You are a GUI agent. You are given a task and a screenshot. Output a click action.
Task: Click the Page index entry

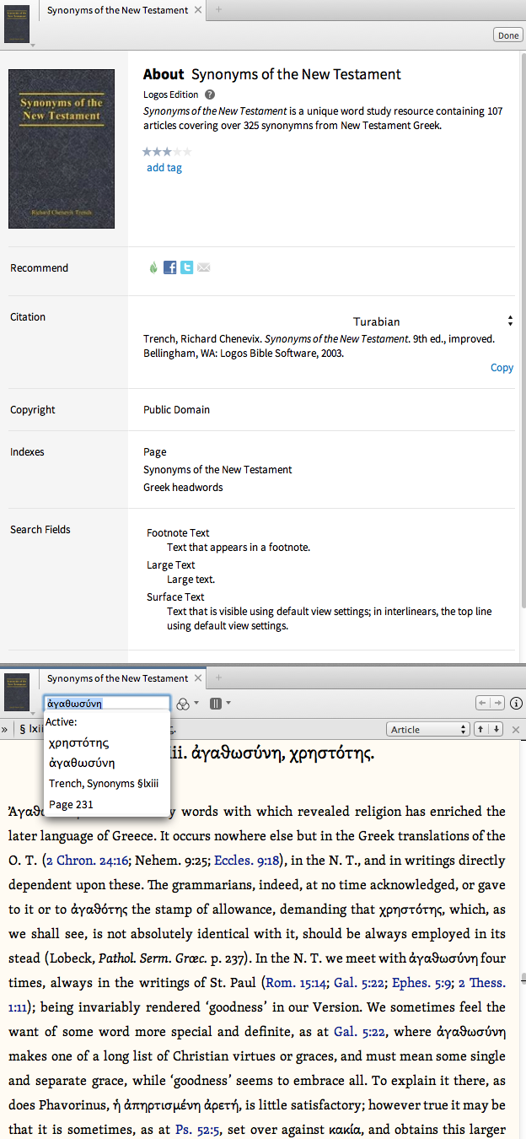[155, 452]
